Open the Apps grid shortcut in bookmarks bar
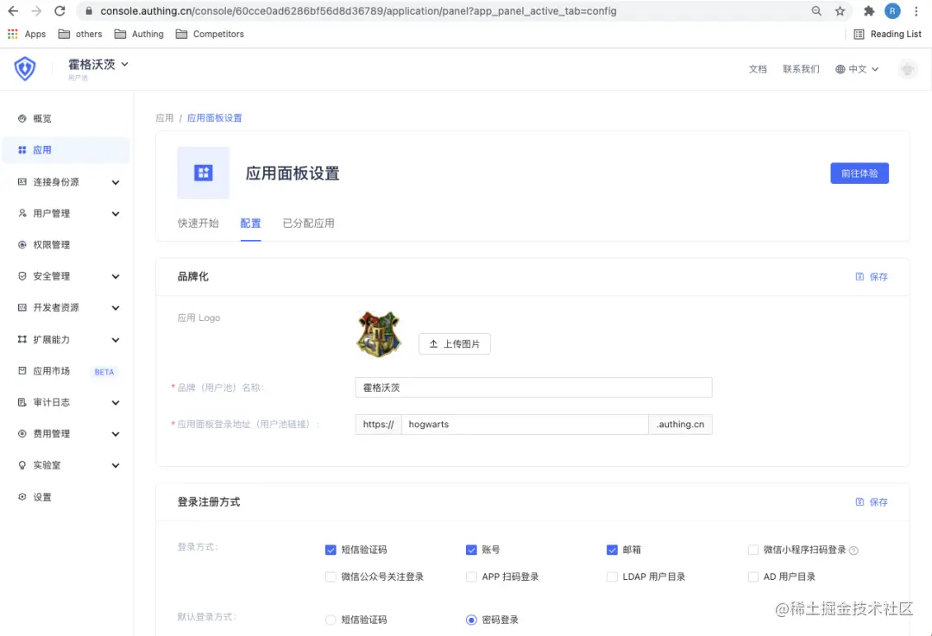The image size is (932, 636). pyautogui.click(x=26, y=34)
